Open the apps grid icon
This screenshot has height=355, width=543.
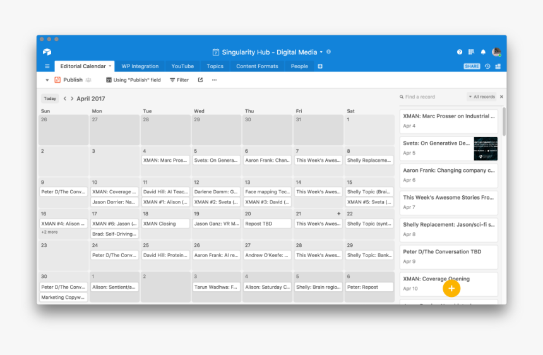click(471, 52)
